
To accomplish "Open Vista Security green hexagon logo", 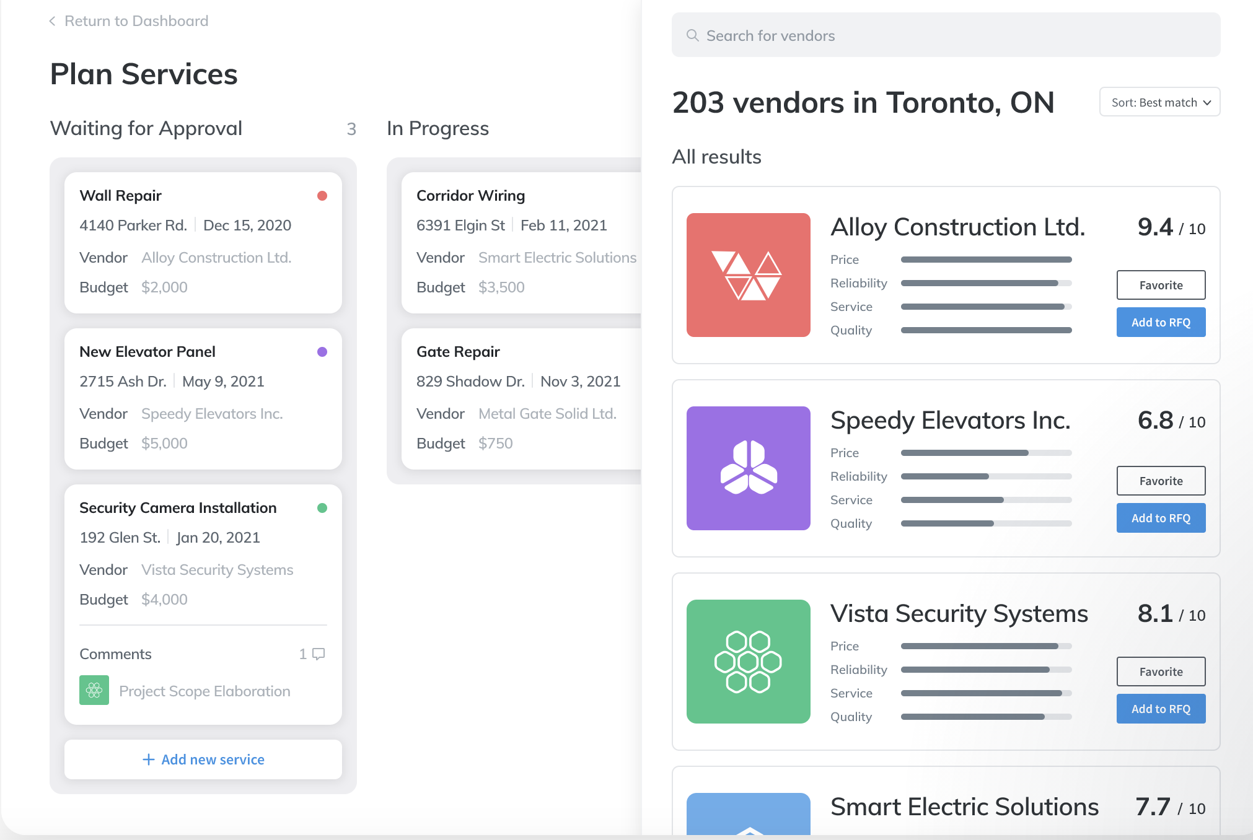I will [x=748, y=662].
